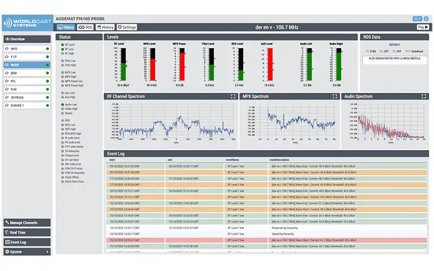Click the green status dot for FUN

pyautogui.click(x=47, y=89)
